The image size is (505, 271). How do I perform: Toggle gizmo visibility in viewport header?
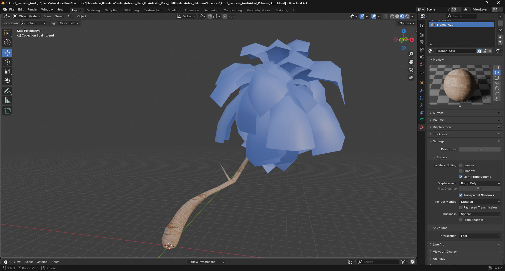[362, 16]
